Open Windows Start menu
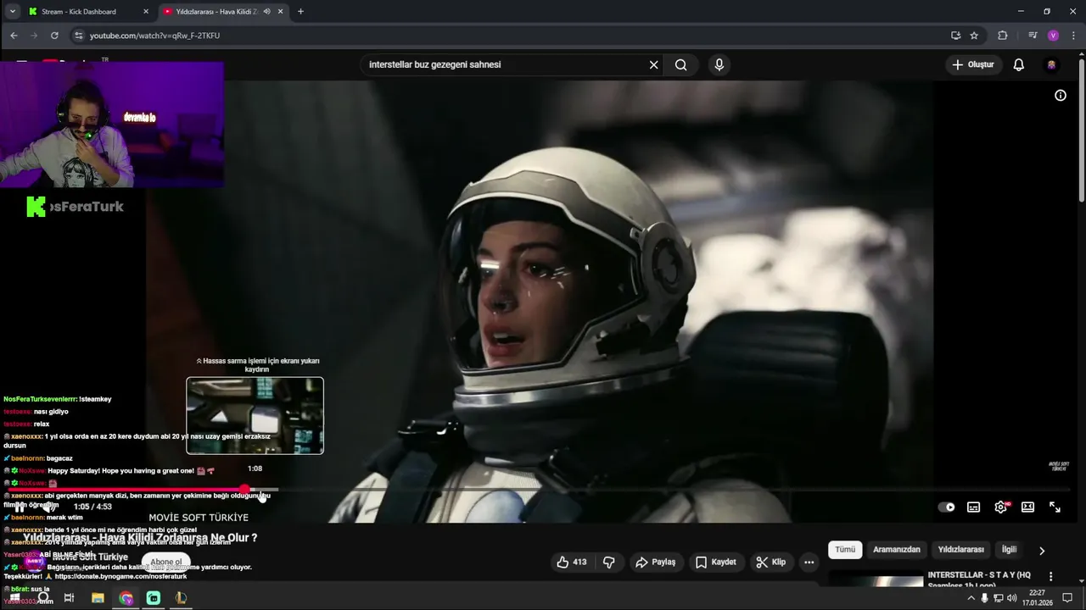 (x=14, y=597)
